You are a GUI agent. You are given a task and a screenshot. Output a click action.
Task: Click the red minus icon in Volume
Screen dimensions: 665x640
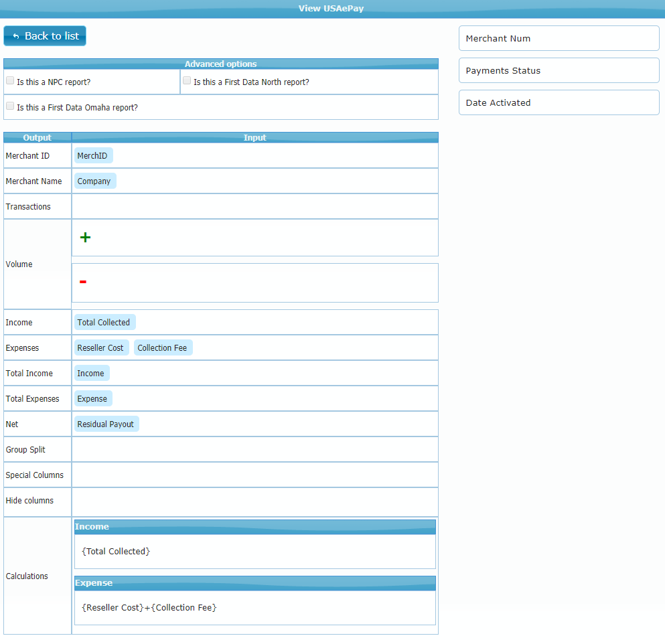tap(83, 282)
